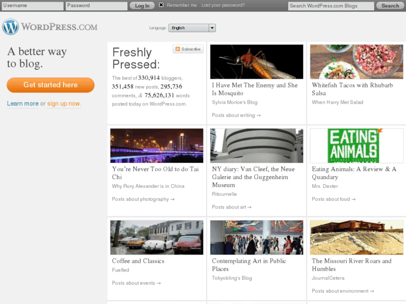The height and width of the screenshot is (304, 406).
Task: Visit the JournalCetera blog link
Action: (x=328, y=278)
